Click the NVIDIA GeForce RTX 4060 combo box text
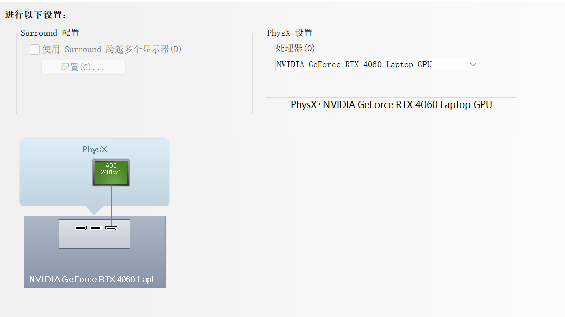Viewport: 565px width, 317px height. point(354,65)
